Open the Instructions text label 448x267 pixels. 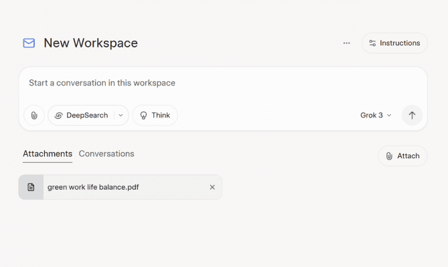(400, 43)
